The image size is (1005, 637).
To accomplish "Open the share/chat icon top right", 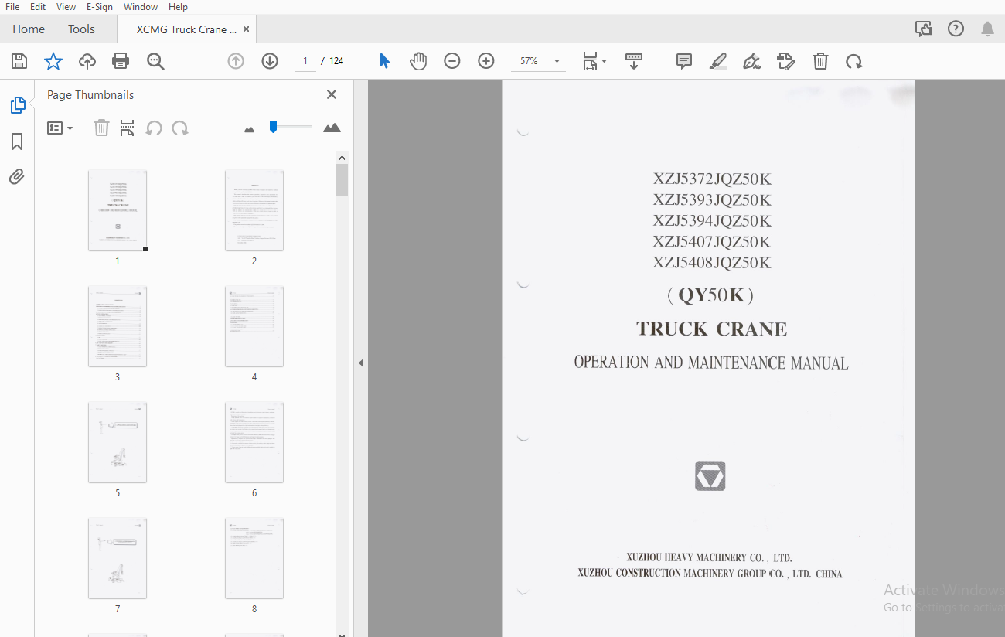I will (924, 29).
